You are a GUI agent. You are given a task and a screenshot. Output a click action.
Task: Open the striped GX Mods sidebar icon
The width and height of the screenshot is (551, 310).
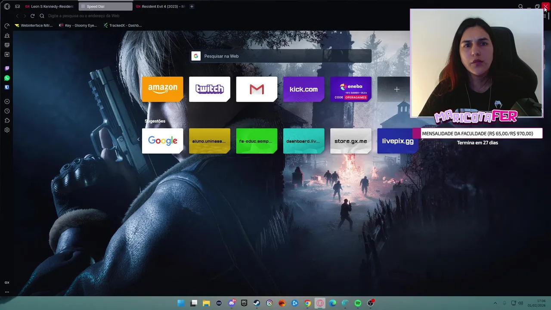[7, 45]
